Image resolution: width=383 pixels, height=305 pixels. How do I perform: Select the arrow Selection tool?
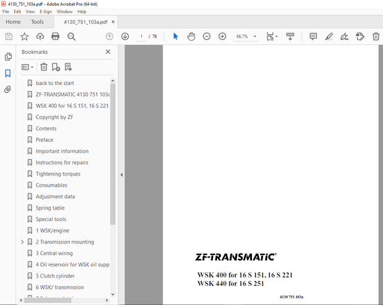[x=175, y=36]
